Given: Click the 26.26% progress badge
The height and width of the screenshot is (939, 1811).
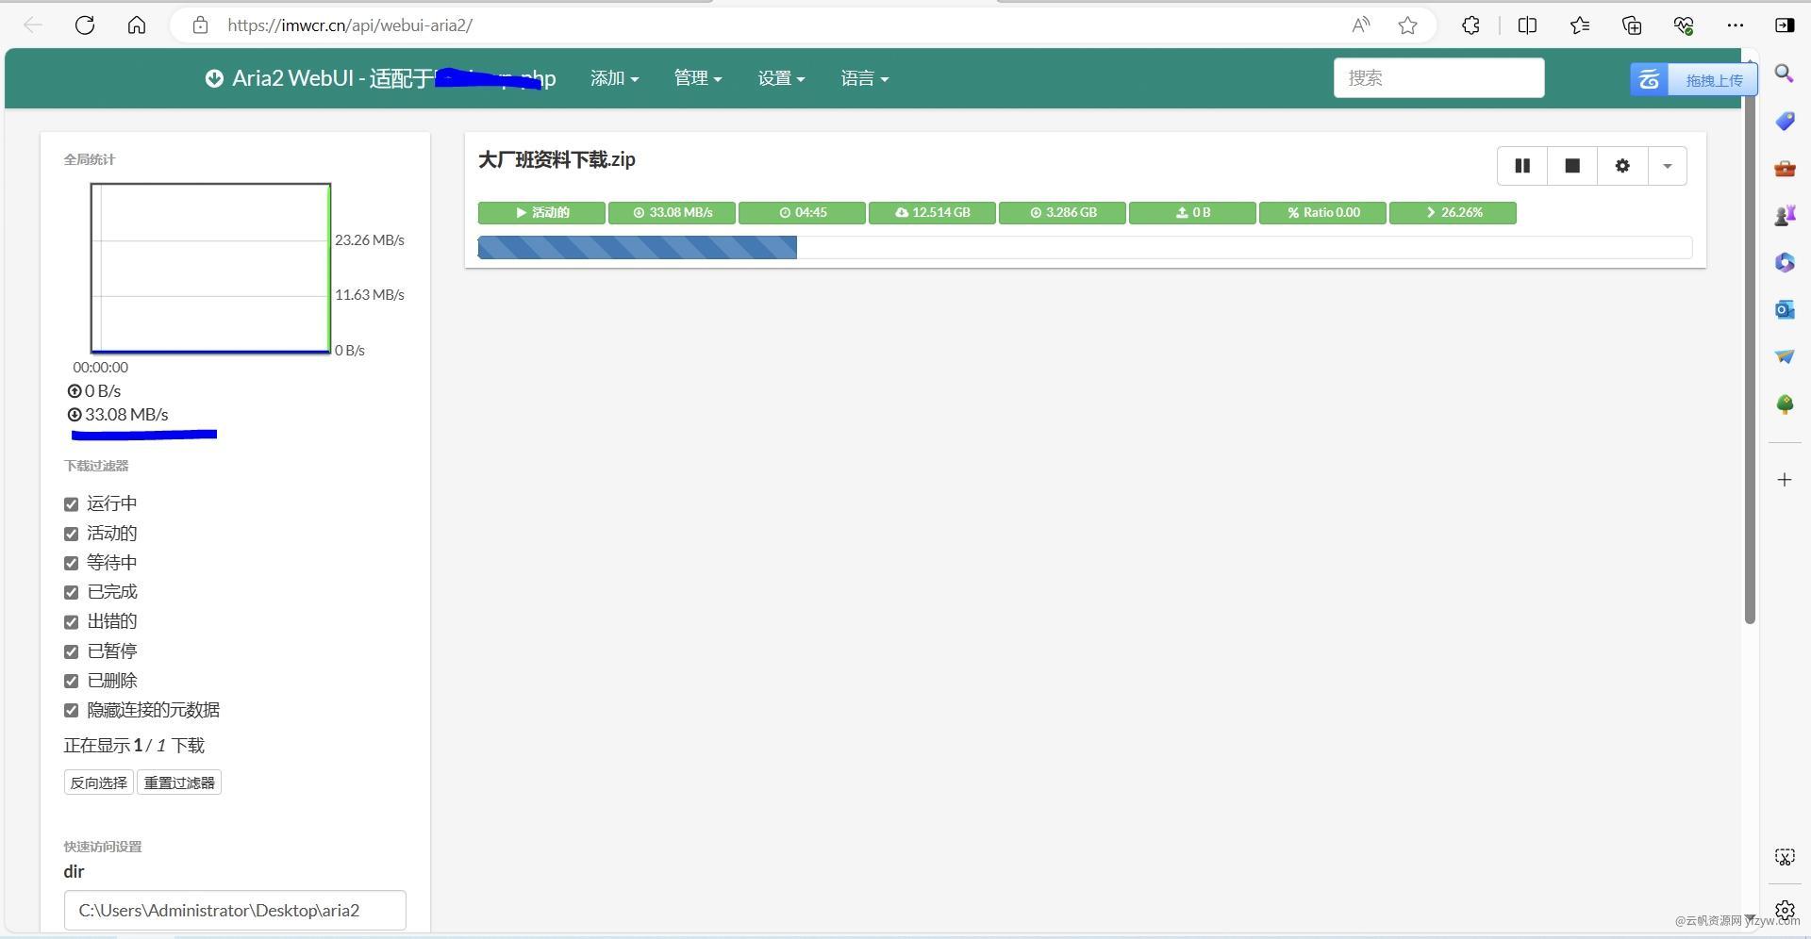Looking at the screenshot, I should click(1453, 213).
